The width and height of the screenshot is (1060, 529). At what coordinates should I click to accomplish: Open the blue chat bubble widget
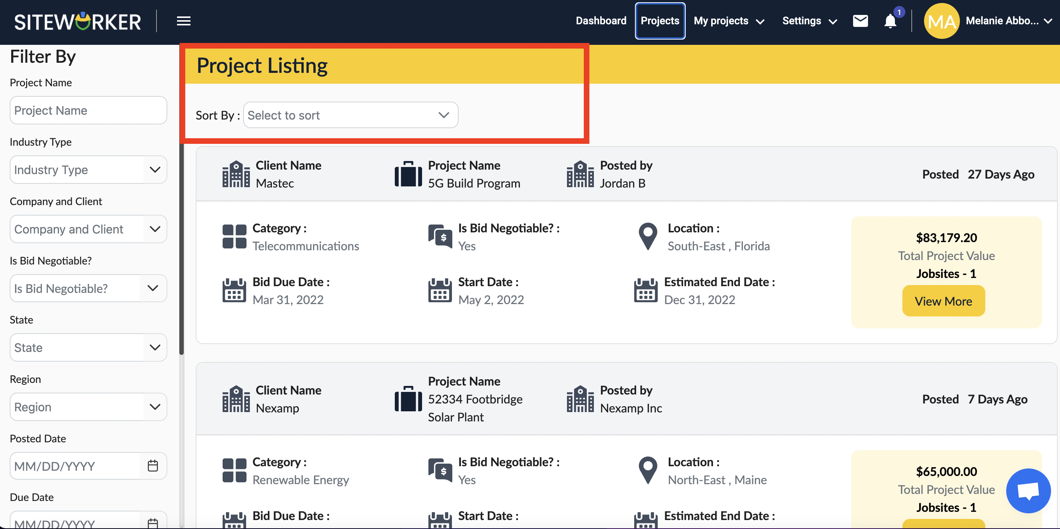[1028, 490]
